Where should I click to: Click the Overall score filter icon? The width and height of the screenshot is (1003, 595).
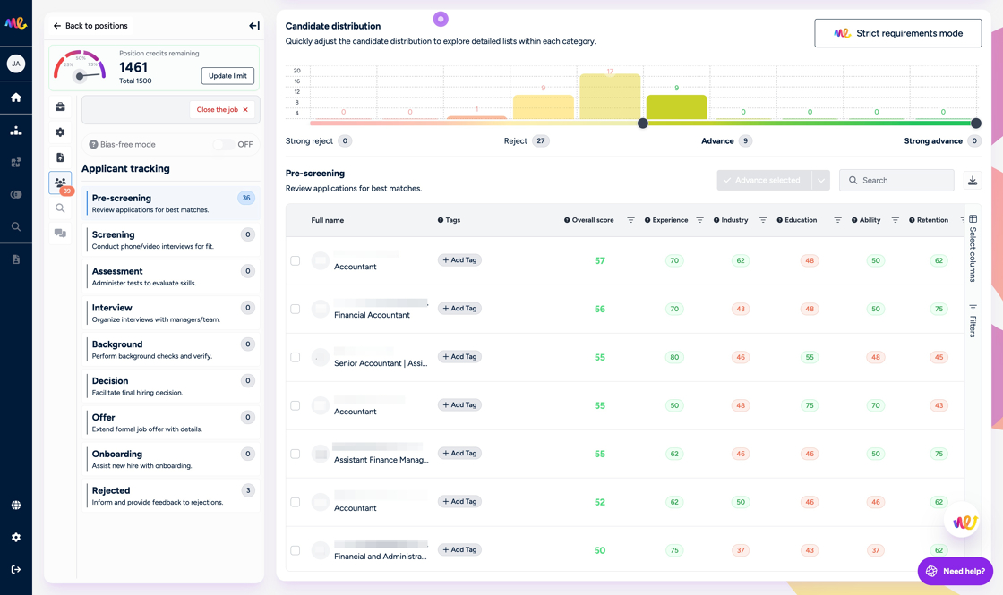pyautogui.click(x=630, y=220)
